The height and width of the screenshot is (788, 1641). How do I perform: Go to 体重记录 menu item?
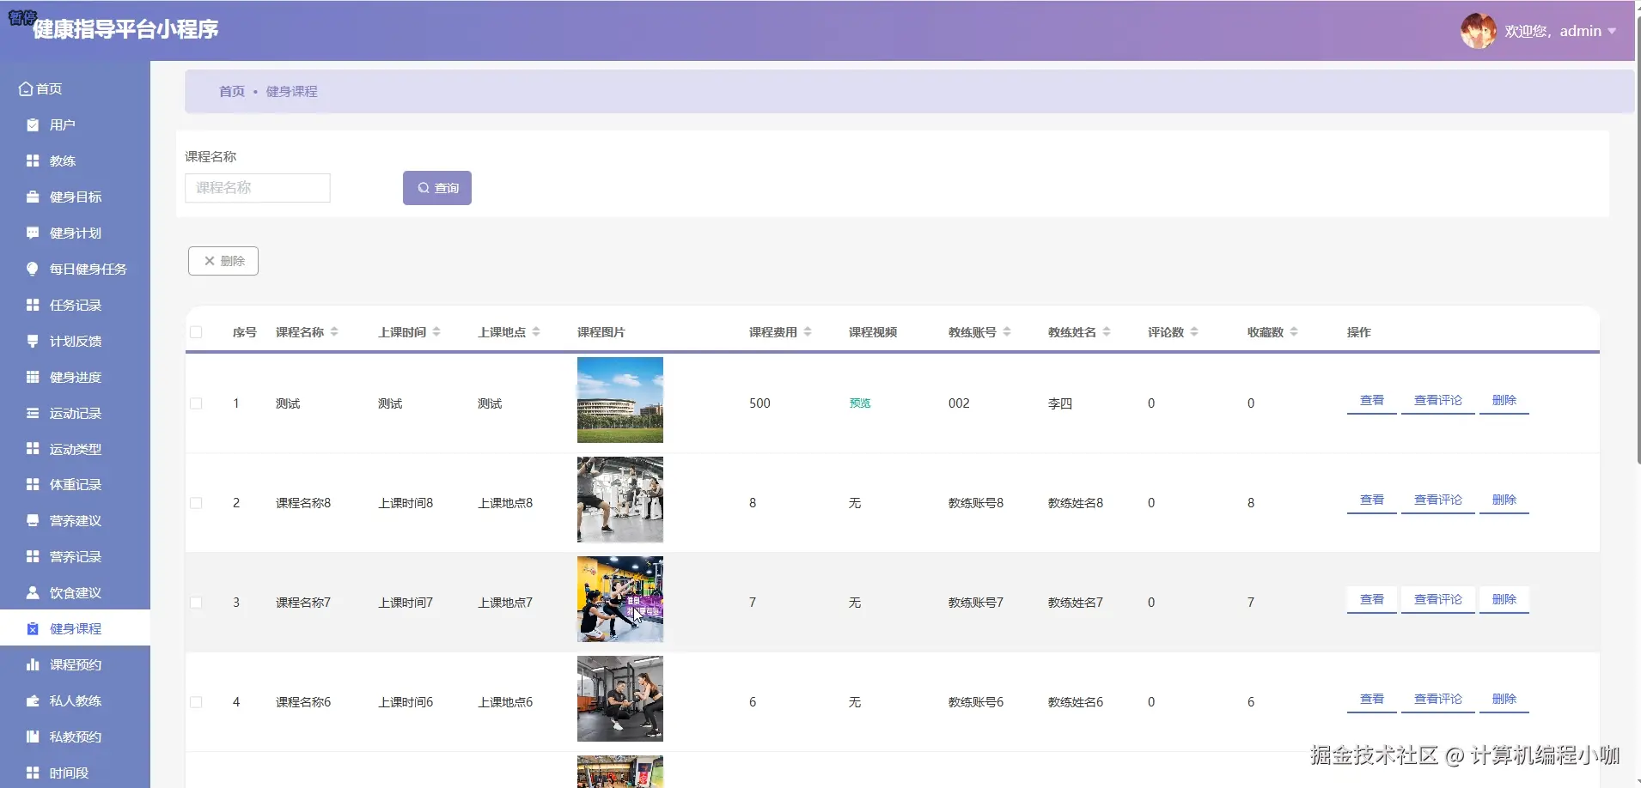pos(75,485)
